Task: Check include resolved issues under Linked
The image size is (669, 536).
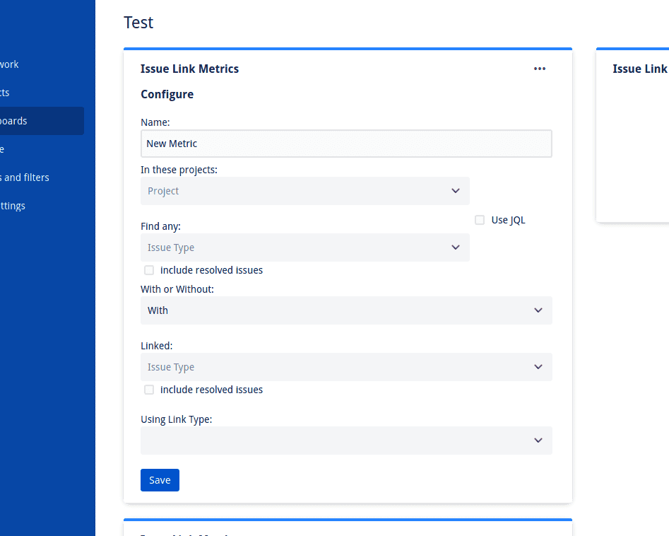Action: point(149,390)
